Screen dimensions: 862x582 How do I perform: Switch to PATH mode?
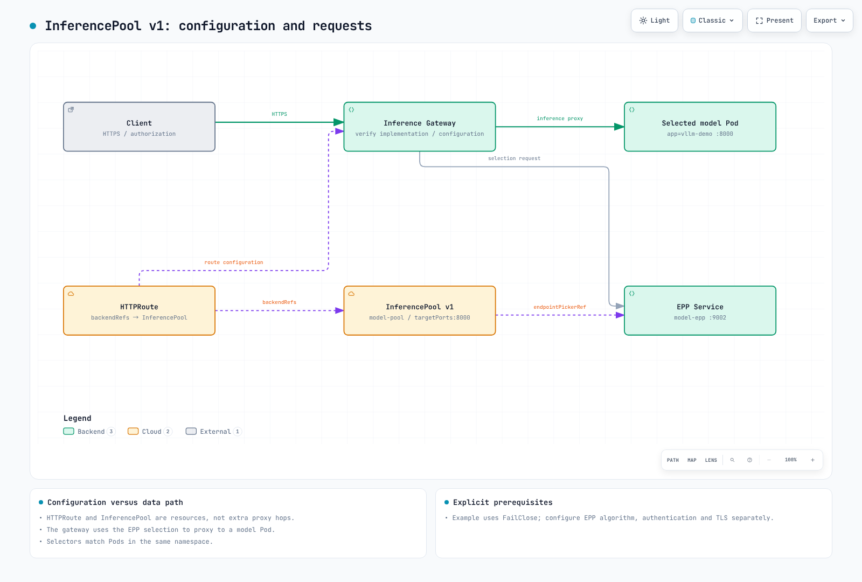tap(673, 460)
